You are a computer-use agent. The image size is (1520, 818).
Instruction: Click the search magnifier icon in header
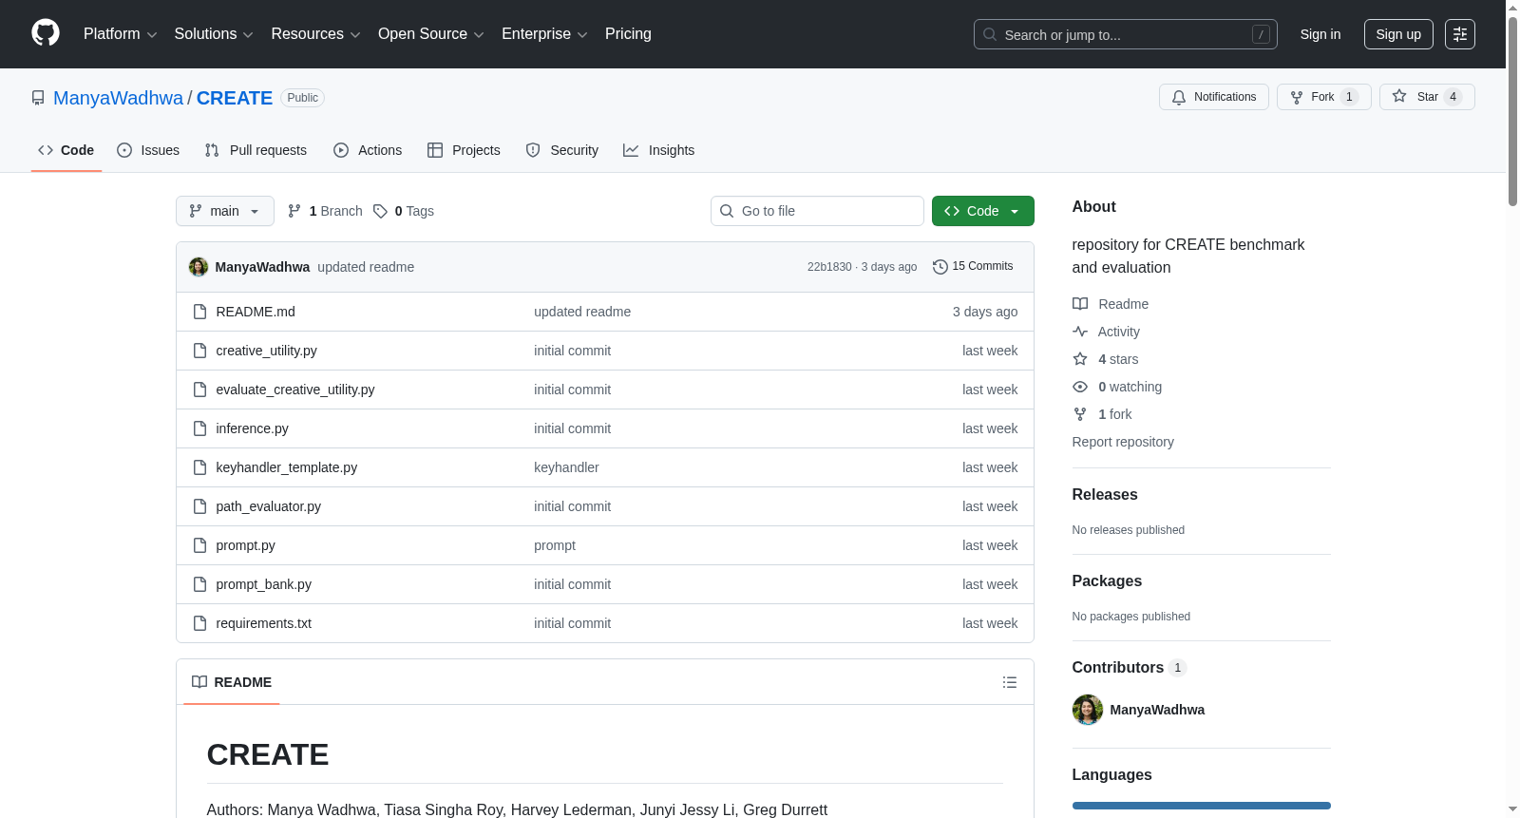(x=990, y=34)
